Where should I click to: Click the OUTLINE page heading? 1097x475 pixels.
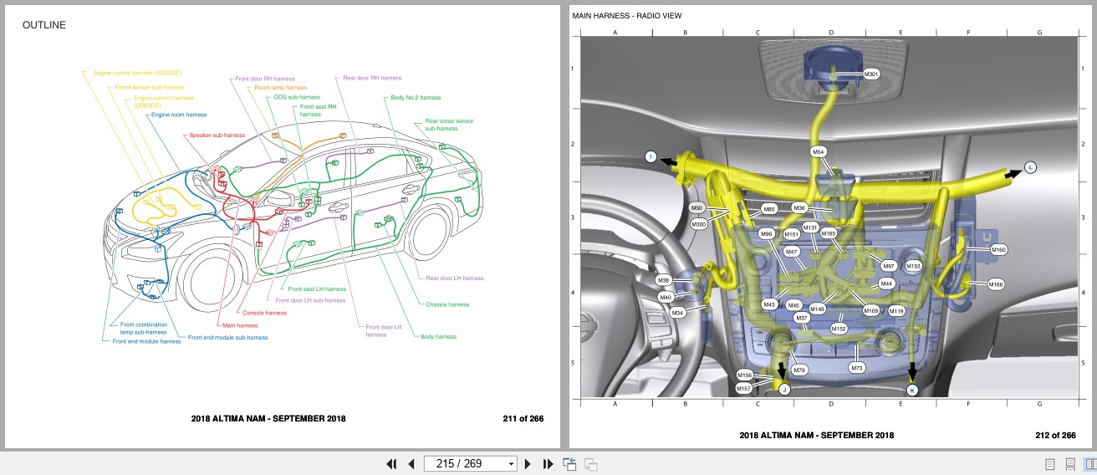pyautogui.click(x=44, y=25)
